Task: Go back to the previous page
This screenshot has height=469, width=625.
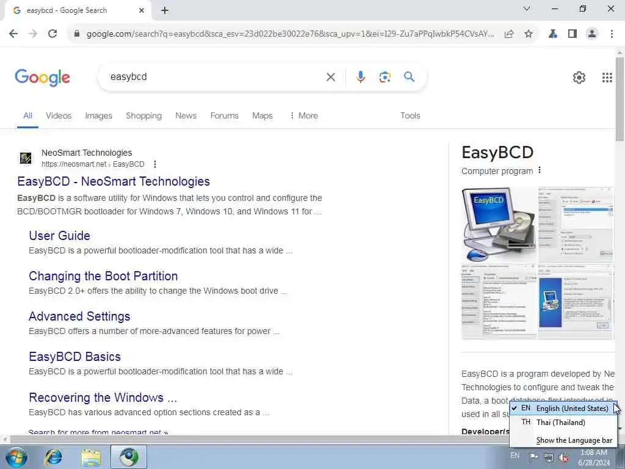Action: click(x=13, y=34)
